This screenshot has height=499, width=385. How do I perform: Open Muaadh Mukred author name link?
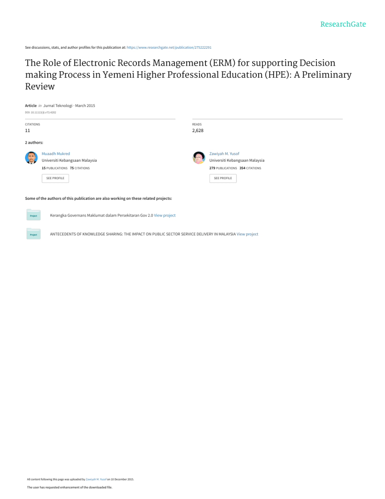[56, 153]
